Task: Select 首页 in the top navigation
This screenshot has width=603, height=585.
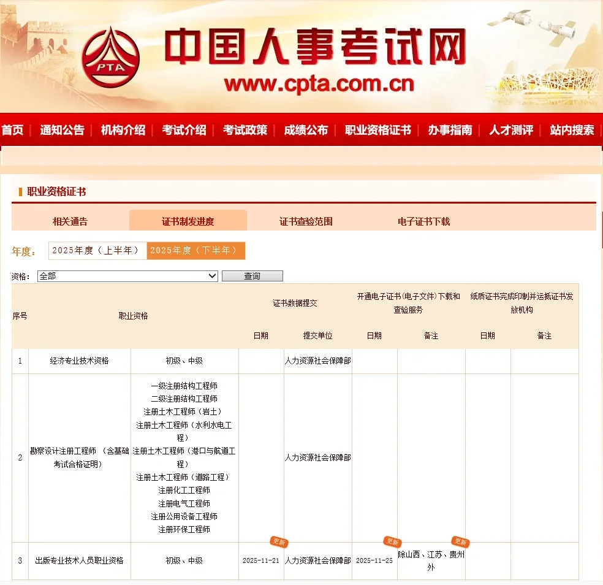Action: (12, 130)
